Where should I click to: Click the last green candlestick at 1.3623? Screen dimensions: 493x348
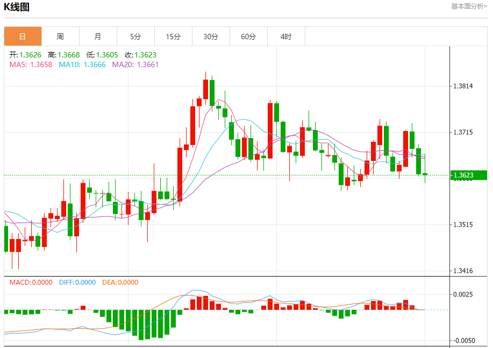pos(425,174)
